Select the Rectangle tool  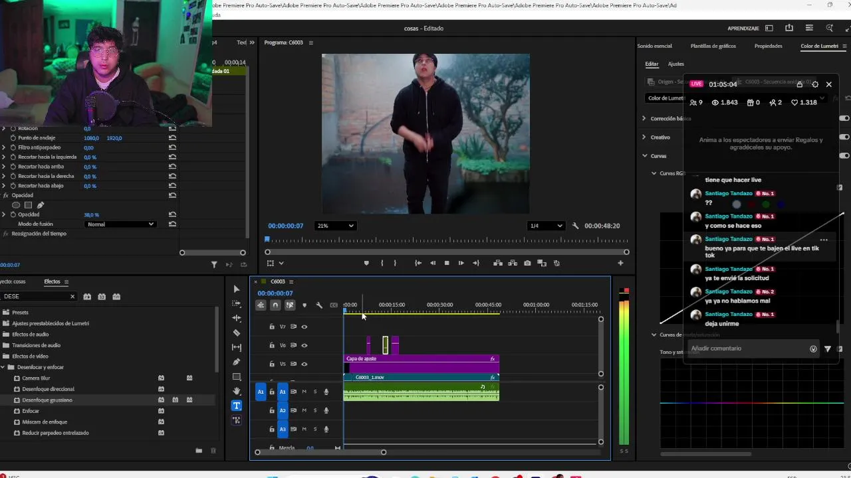point(236,376)
